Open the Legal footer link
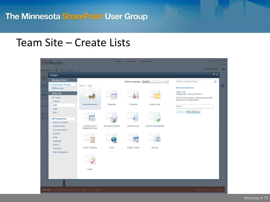 tap(84, 190)
